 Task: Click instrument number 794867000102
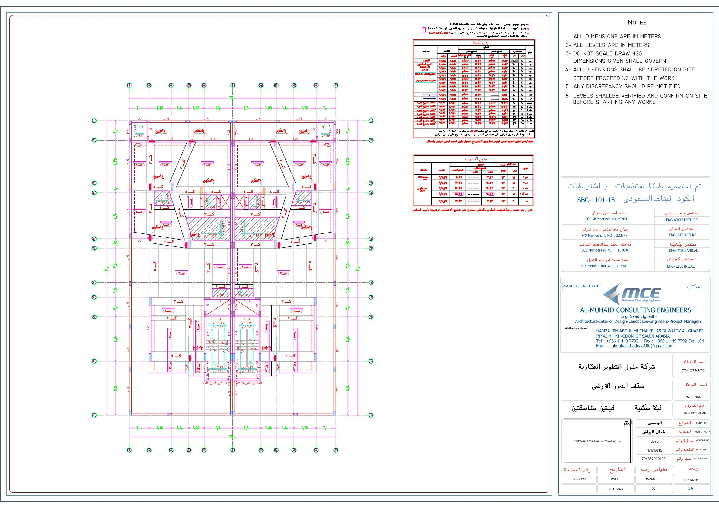pos(653,459)
